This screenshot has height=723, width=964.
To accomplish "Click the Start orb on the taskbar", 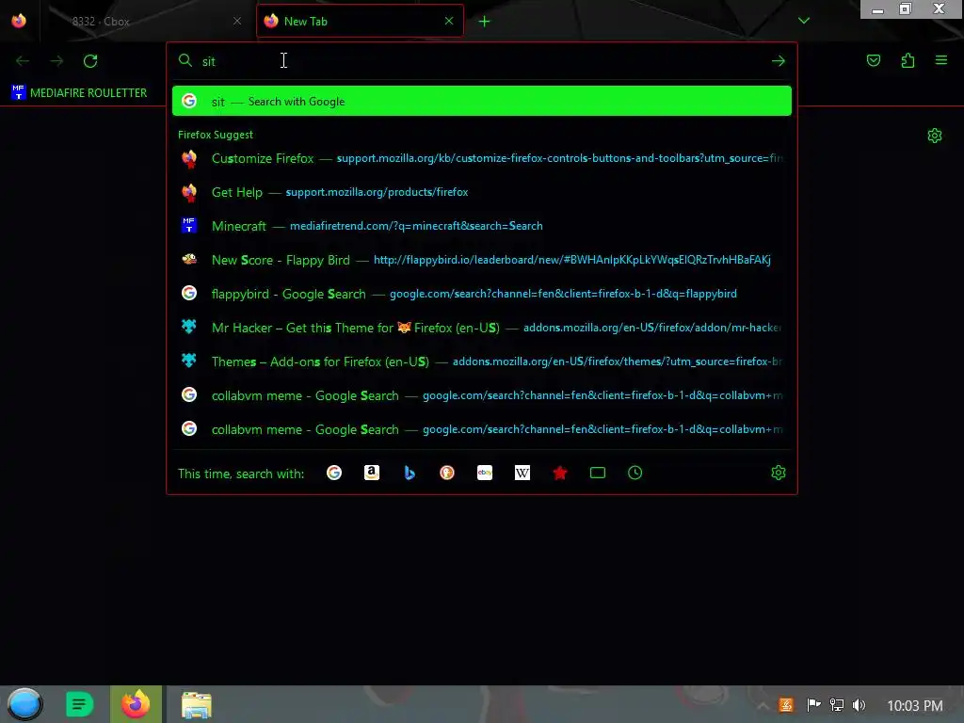I will [x=24, y=704].
